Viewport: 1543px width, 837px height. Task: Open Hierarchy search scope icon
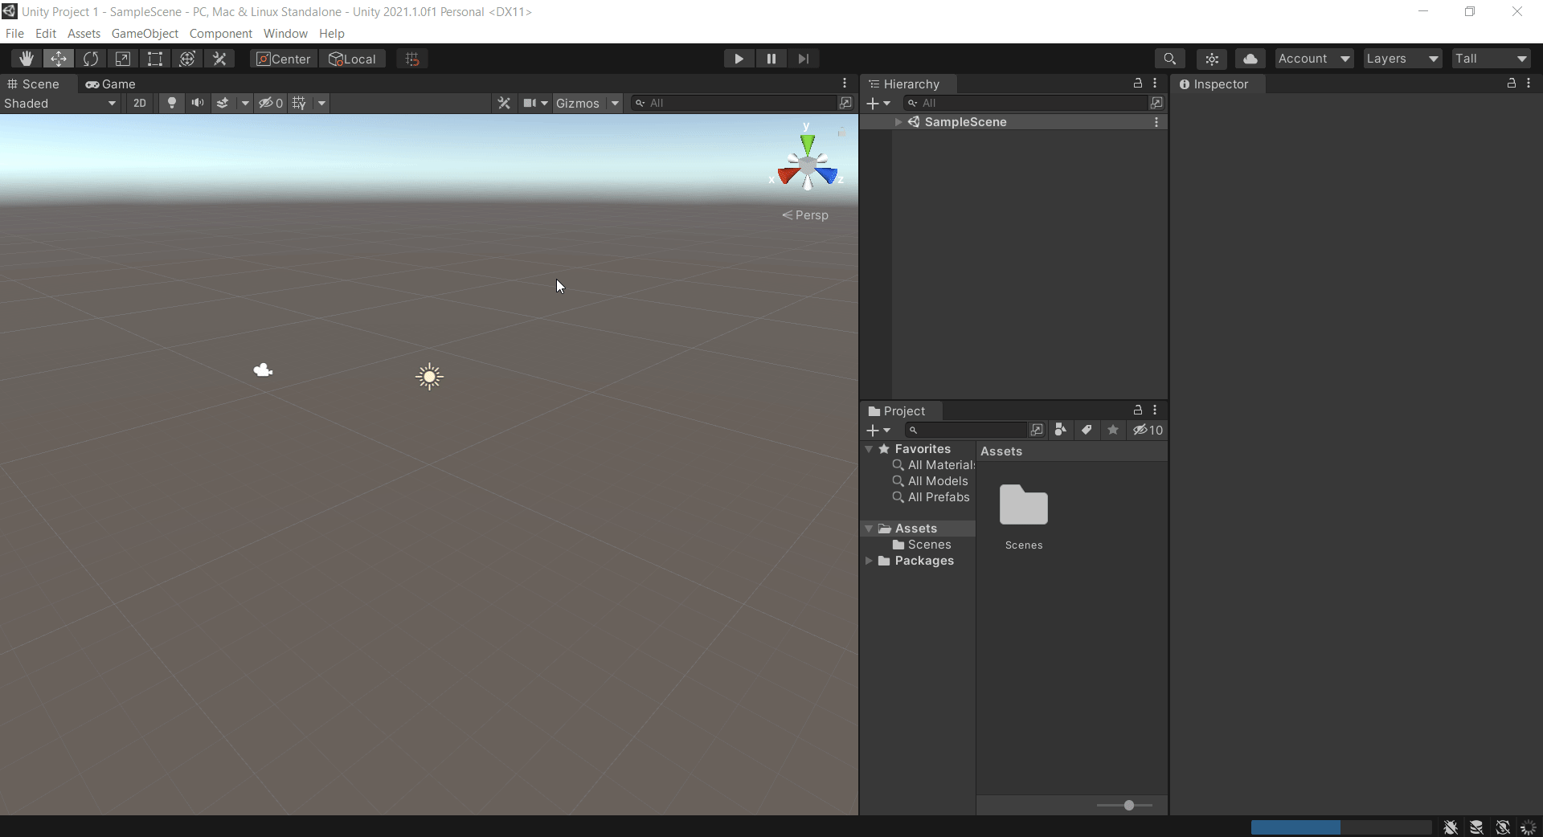[x=1156, y=103]
